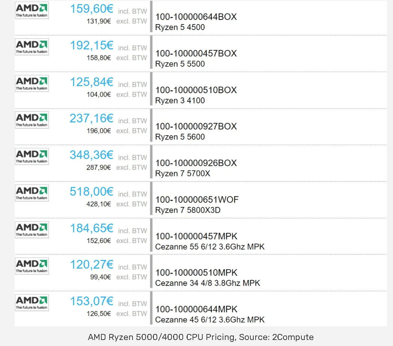Click the excl. BTW price 158,80€

coord(99,58)
